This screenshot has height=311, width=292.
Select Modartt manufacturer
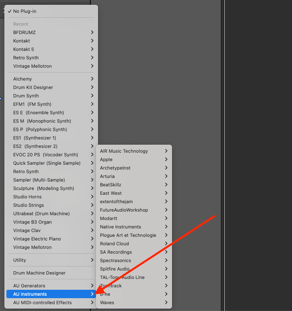[x=134, y=218]
